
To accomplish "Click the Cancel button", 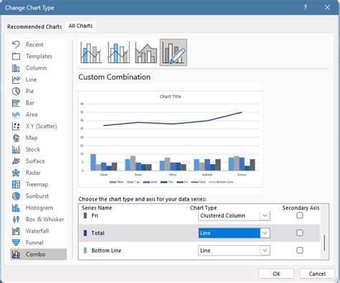I will click(x=317, y=274).
